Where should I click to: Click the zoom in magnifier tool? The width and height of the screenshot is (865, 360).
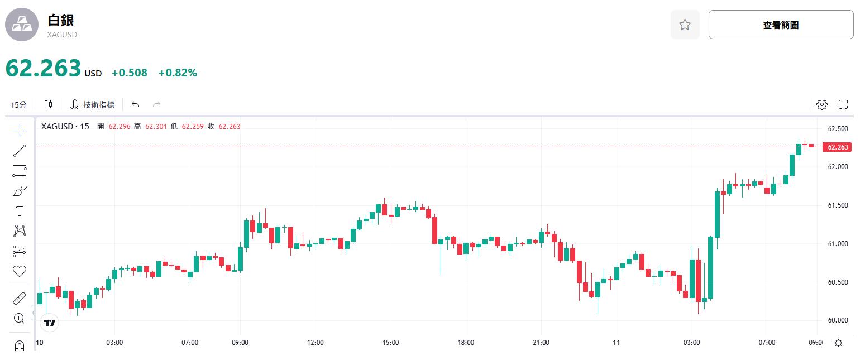pos(20,319)
